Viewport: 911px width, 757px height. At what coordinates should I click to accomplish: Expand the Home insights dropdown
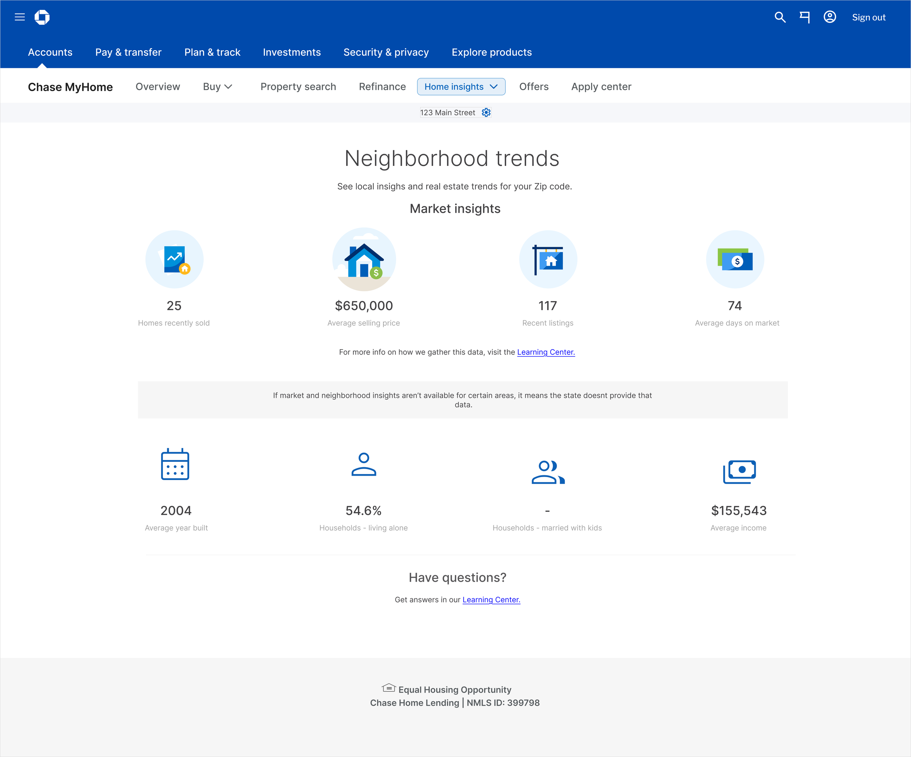point(461,87)
